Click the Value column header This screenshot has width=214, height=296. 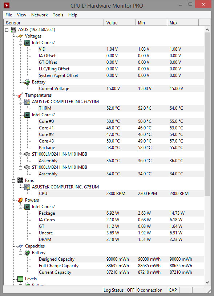click(120, 23)
